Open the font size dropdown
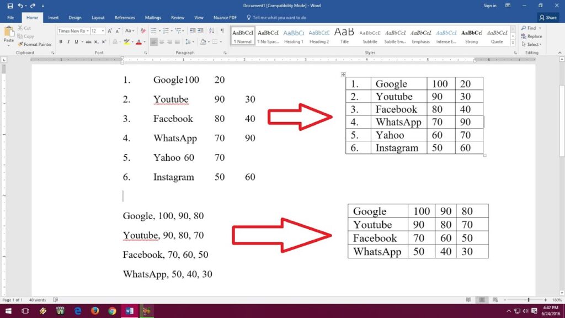This screenshot has height=318, width=565. (x=103, y=31)
